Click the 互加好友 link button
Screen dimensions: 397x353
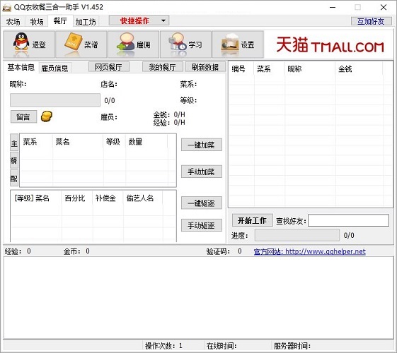coord(371,21)
